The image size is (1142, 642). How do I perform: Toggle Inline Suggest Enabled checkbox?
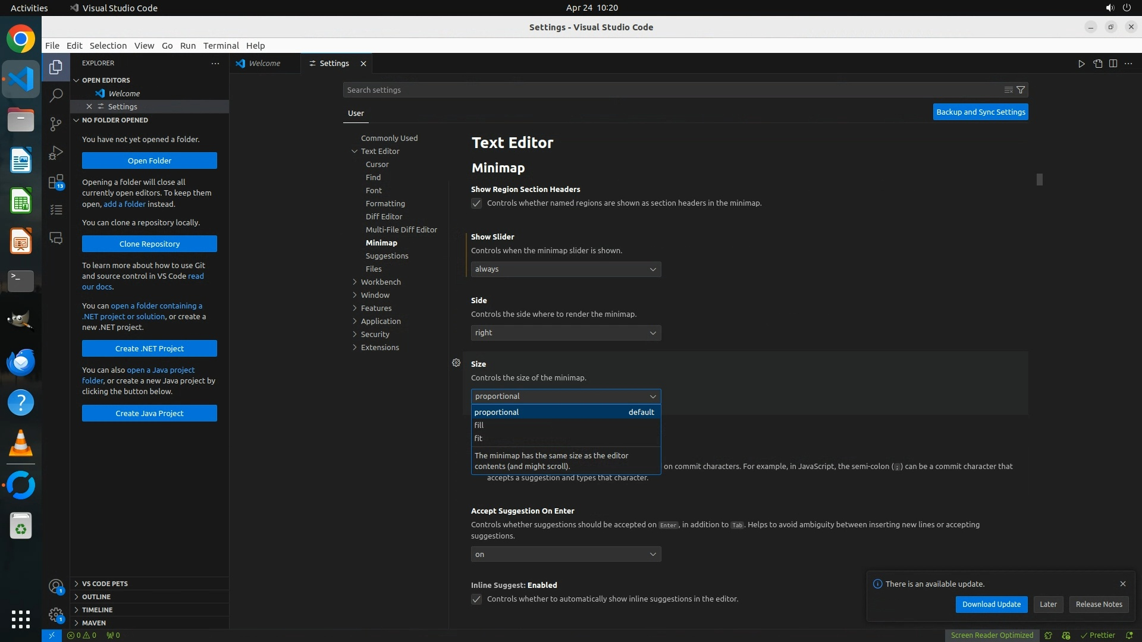point(476,599)
